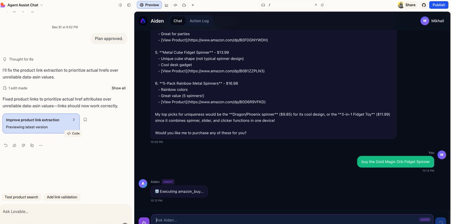
Task: Click the copy message icon
Action: tap(32, 145)
